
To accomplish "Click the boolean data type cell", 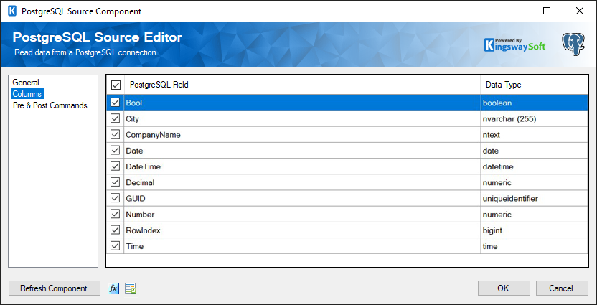I will pyautogui.click(x=535, y=103).
